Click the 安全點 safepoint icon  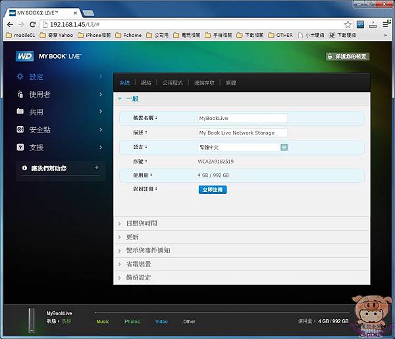click(x=20, y=129)
